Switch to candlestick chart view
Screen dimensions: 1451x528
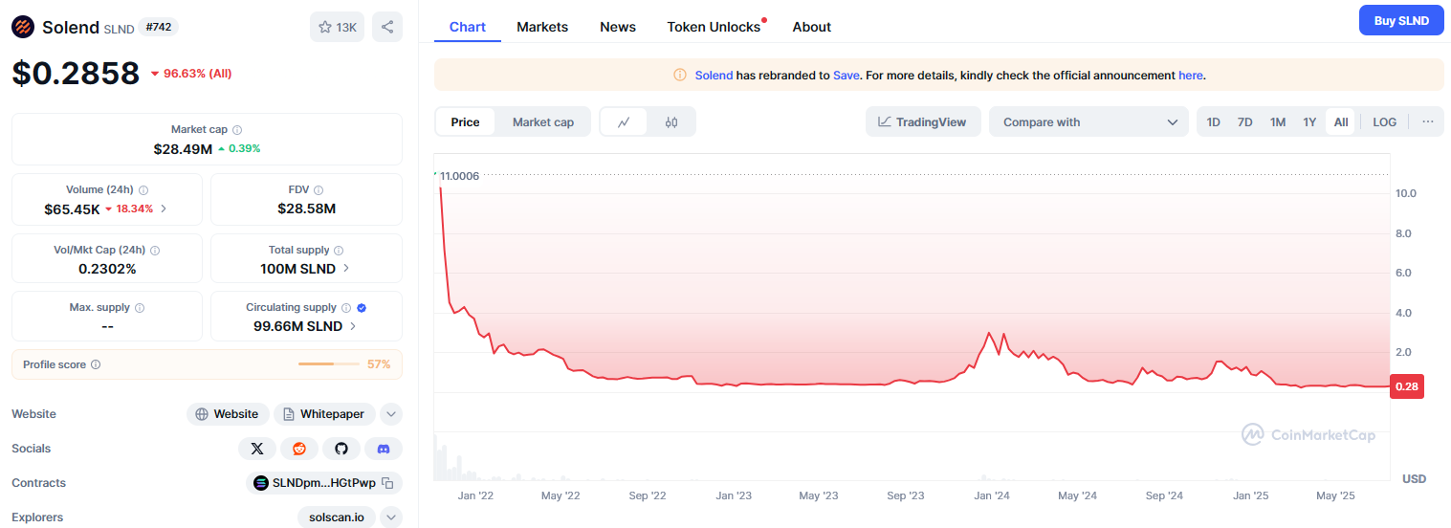[671, 122]
